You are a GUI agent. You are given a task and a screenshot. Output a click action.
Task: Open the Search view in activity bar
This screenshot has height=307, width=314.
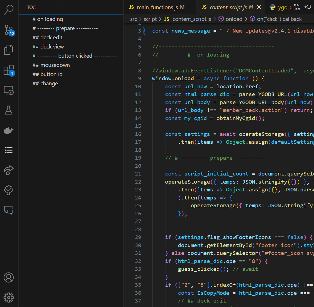tap(9, 9)
